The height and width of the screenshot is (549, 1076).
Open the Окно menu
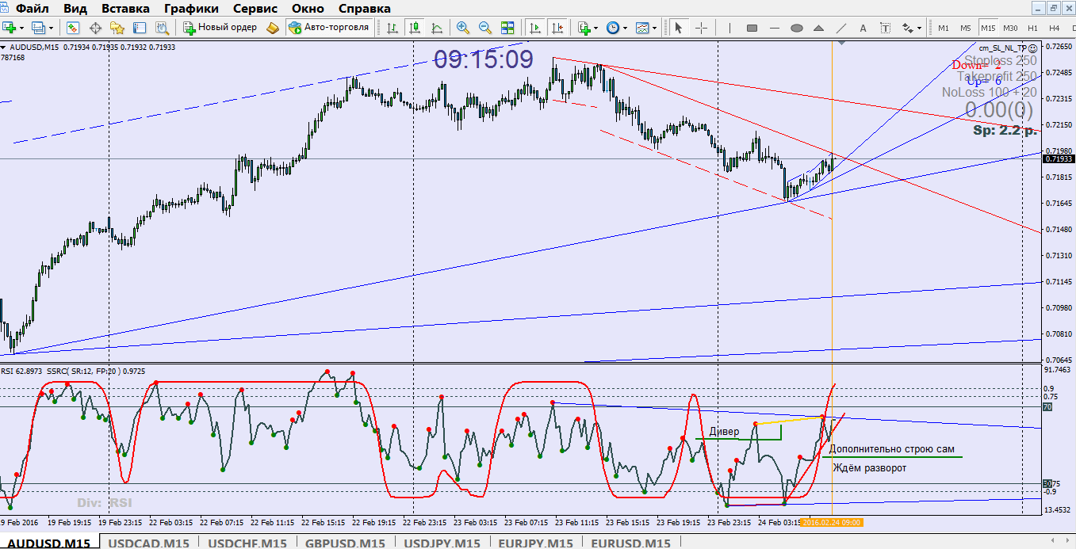(308, 9)
